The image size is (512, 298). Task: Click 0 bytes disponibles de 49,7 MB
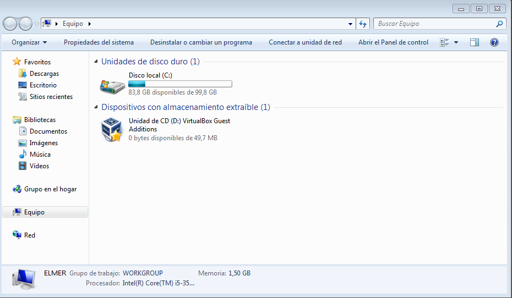pyautogui.click(x=173, y=138)
